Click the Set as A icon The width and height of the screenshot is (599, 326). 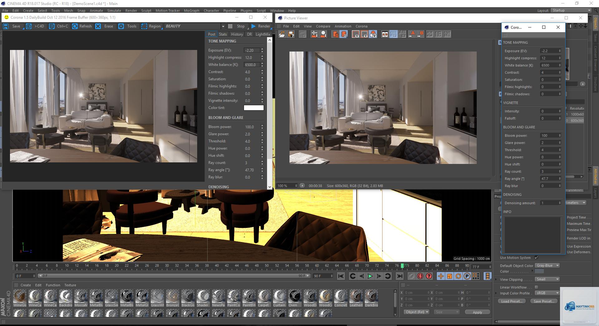pos(412,34)
